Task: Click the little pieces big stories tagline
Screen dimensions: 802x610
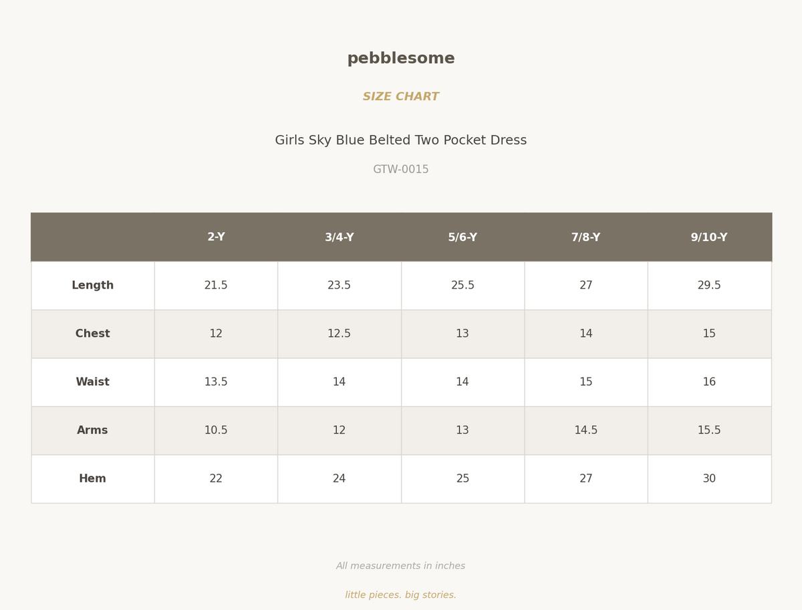Action: point(401,595)
